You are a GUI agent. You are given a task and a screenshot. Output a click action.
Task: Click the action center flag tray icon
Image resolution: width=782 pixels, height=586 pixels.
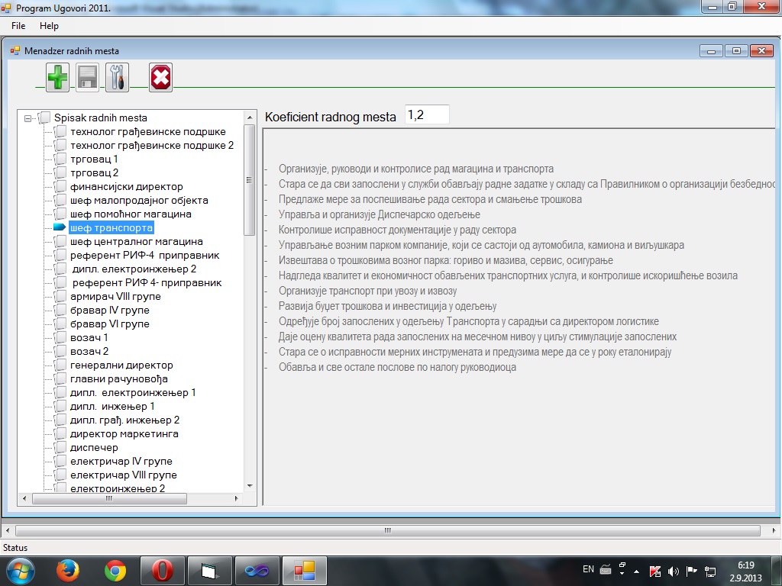[692, 571]
